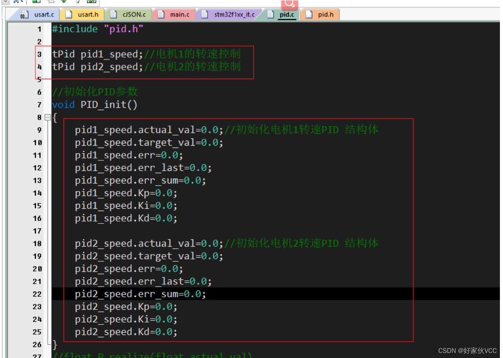Click the pid1_speed.err=0.0 line
The image size is (503, 358).
129,155
